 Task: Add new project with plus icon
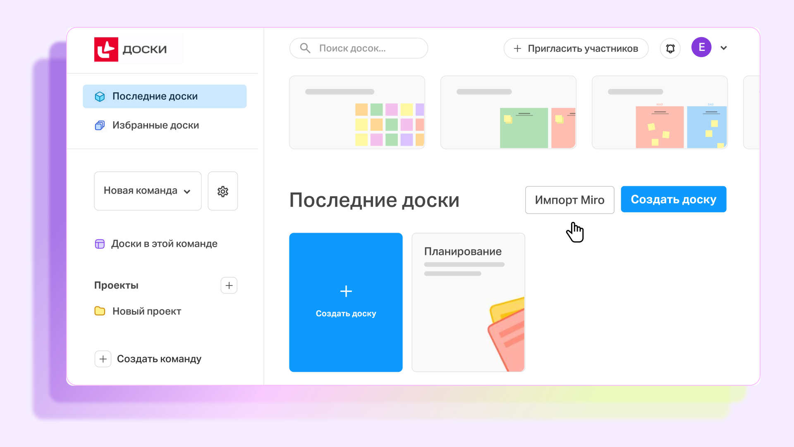229,285
